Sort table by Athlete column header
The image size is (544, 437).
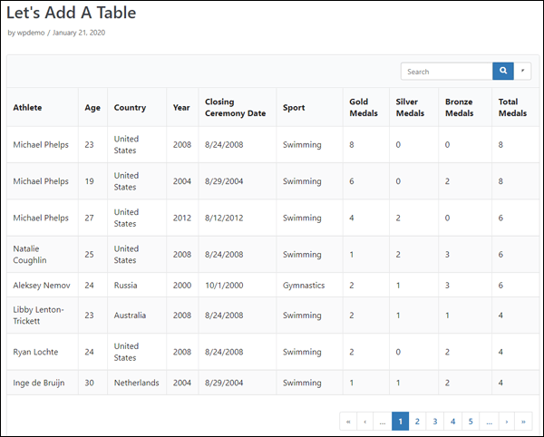[27, 108]
